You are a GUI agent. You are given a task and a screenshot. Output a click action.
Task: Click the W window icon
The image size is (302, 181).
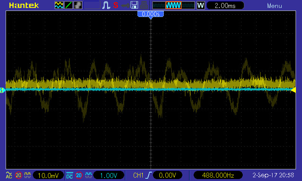(200, 5)
